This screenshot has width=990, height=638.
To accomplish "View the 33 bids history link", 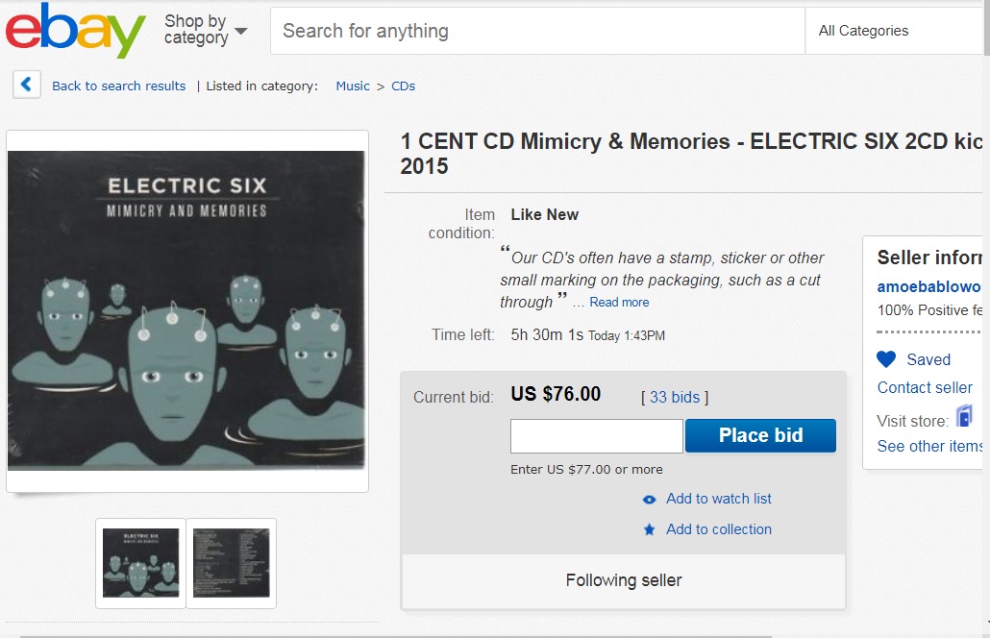I will click(x=675, y=397).
